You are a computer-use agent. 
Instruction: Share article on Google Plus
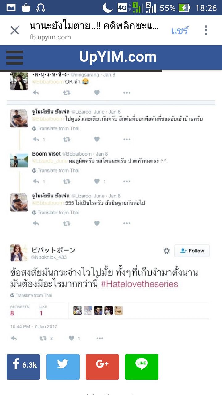(x=102, y=367)
